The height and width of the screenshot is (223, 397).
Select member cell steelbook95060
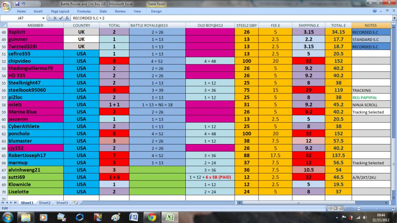coord(35,90)
